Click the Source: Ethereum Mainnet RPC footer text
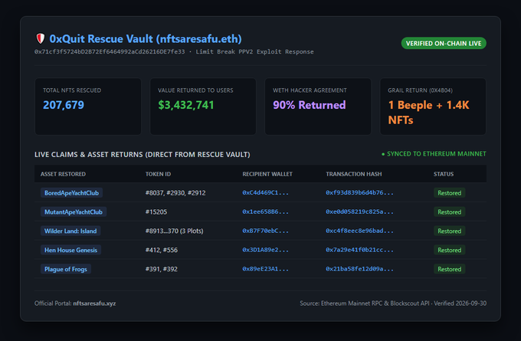The image size is (521, 341). click(393, 303)
